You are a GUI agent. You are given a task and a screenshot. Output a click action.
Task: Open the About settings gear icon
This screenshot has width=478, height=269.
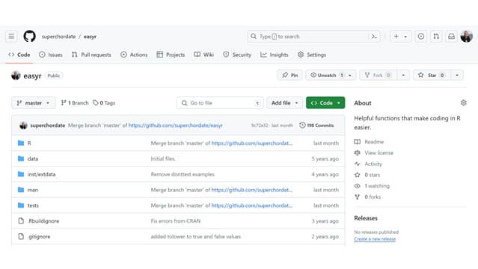pos(463,103)
